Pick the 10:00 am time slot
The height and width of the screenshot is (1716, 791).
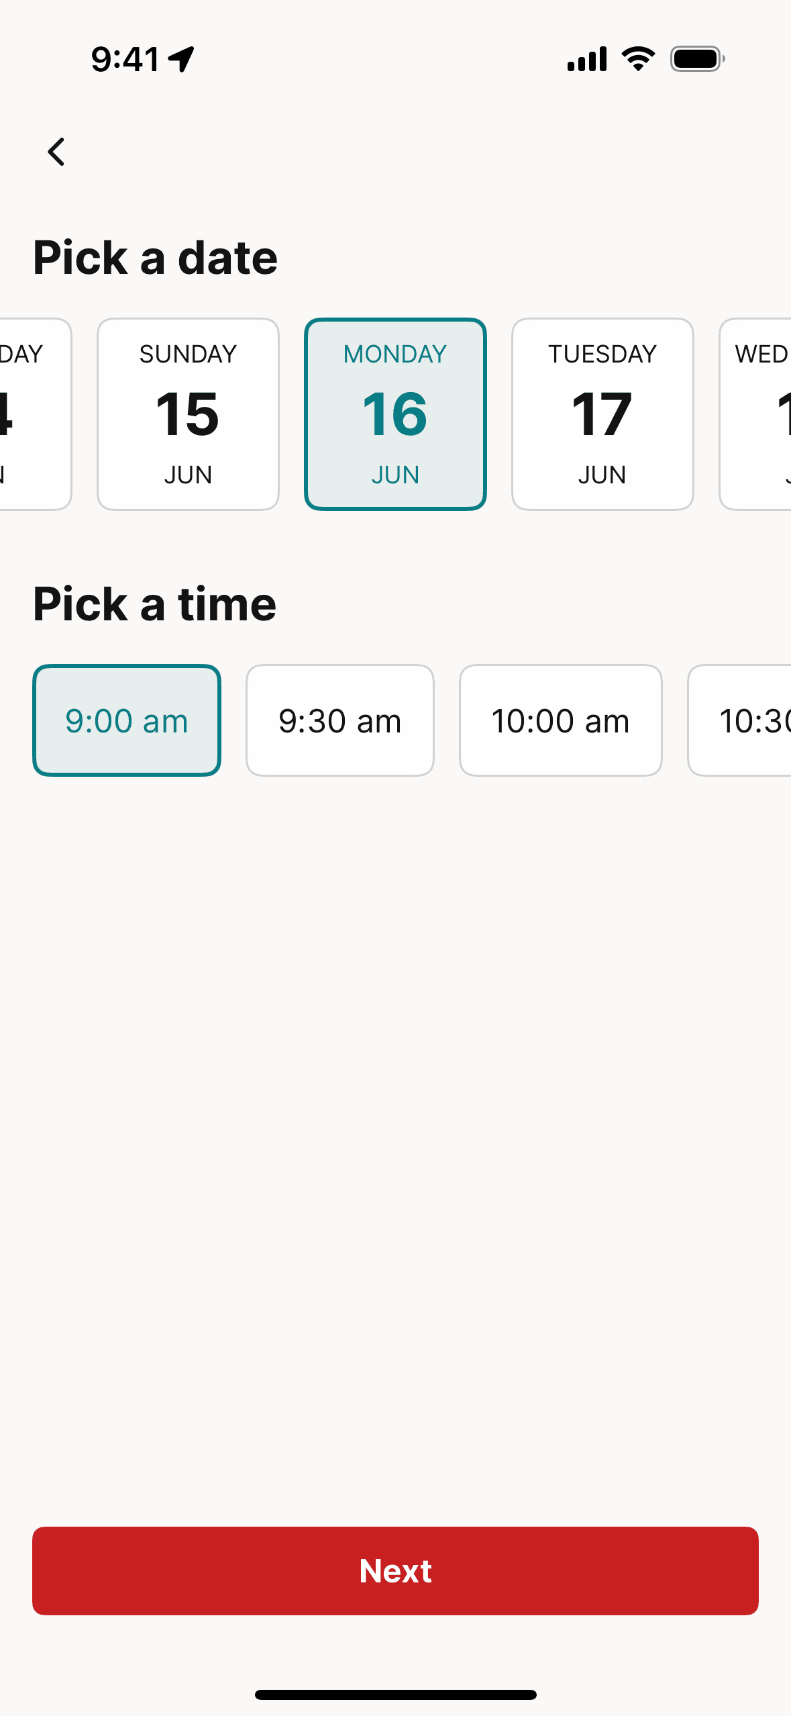point(560,720)
